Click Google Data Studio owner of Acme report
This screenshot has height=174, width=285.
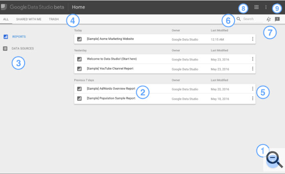click(x=185, y=40)
